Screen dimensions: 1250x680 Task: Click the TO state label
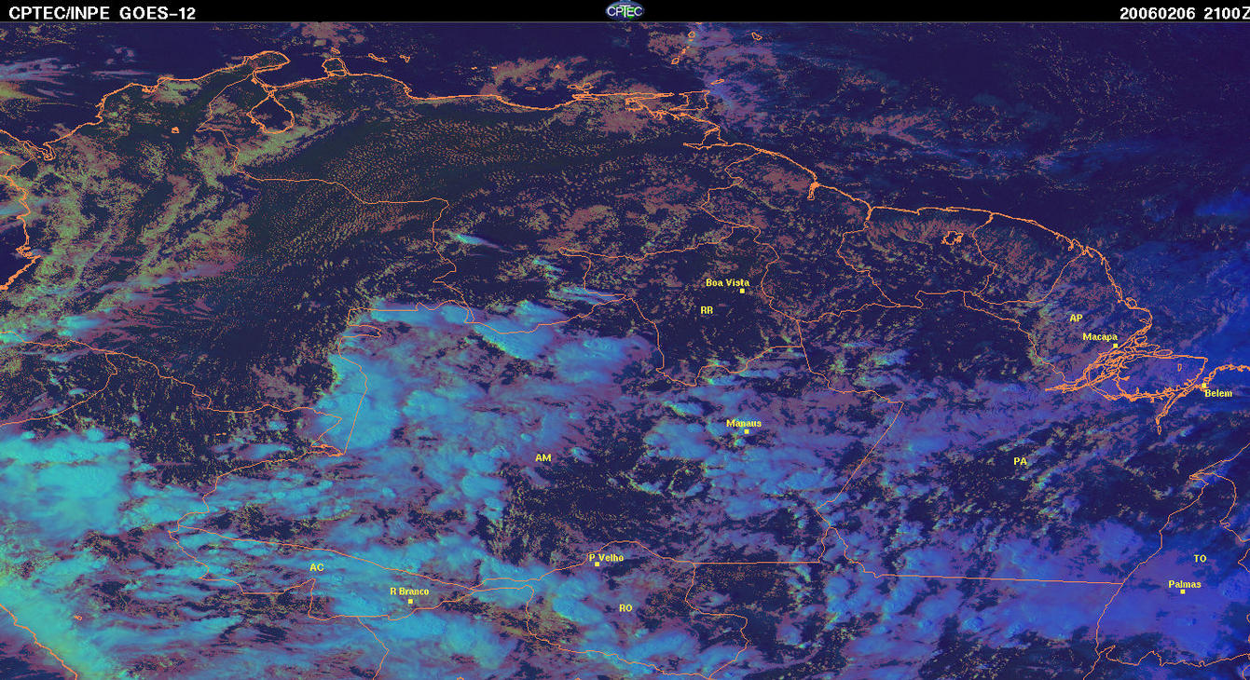click(x=1200, y=558)
